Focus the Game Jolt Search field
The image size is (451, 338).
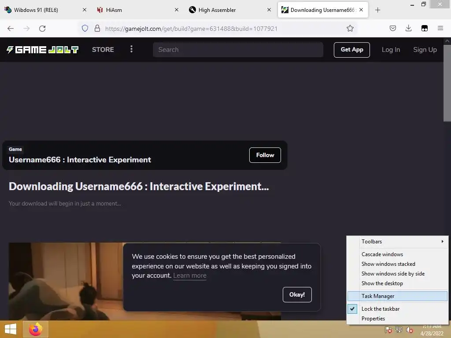pos(238,50)
